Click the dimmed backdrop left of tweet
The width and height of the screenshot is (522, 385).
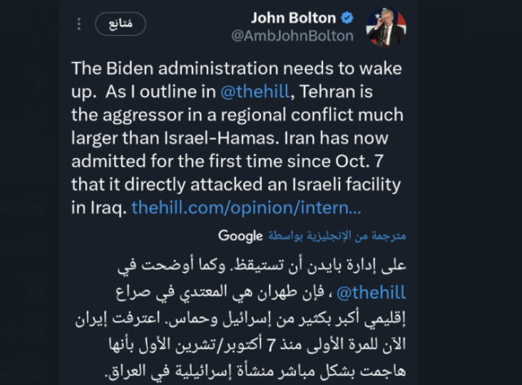pyautogui.click(x=29, y=193)
